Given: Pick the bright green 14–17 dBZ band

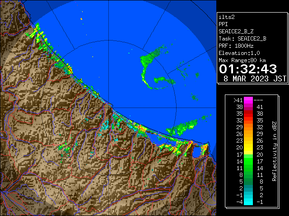Looking at the screenshot, I should [x=248, y=161].
